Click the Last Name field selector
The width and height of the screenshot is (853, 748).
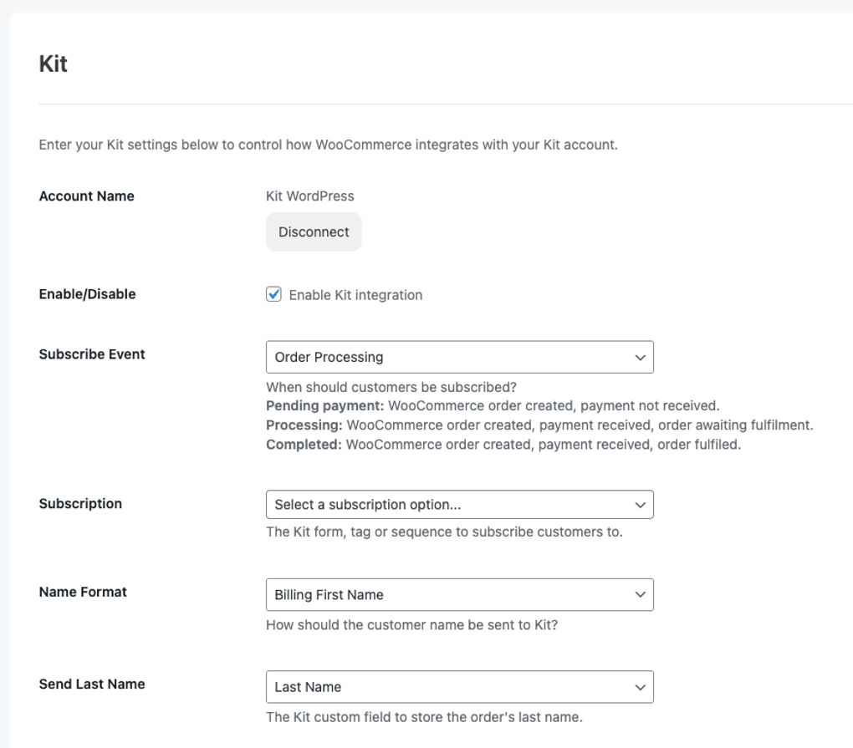coord(459,686)
